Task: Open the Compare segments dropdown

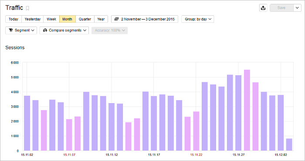Action: click(x=64, y=30)
